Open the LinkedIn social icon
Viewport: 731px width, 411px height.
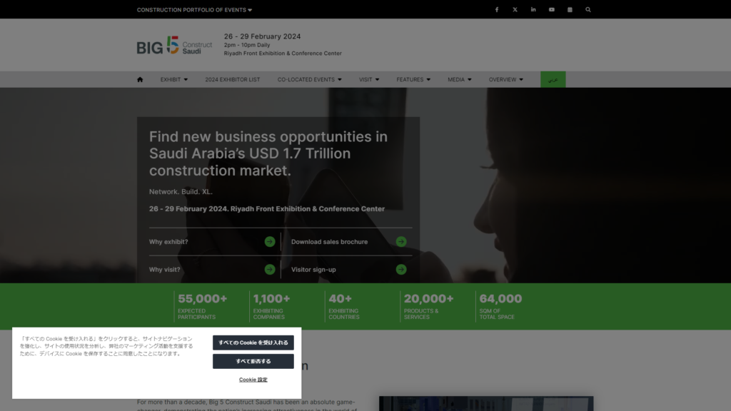click(x=533, y=9)
